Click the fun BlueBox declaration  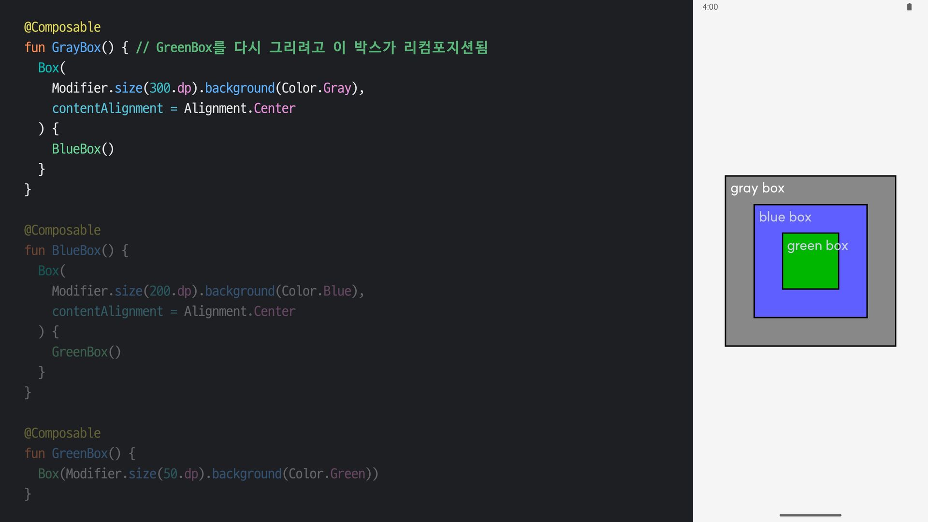[x=76, y=250]
